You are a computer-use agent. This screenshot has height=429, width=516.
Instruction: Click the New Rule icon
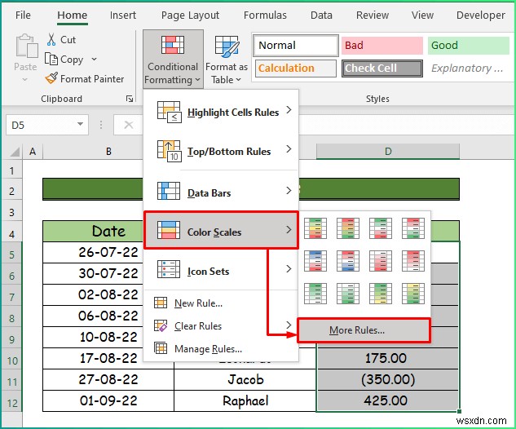point(161,303)
